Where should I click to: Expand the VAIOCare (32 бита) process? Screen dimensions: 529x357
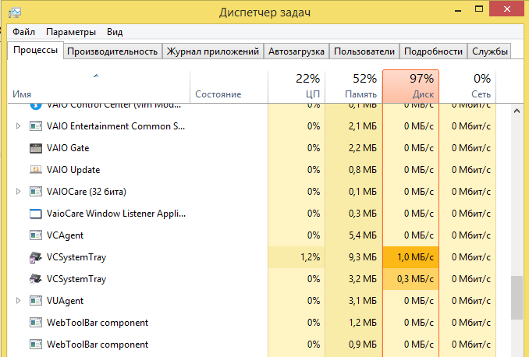20,191
